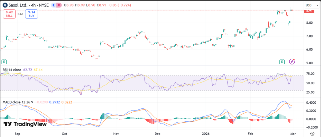Click the orange MACD signal value 0.3222
The height and width of the screenshot is (137, 321).
68,102
